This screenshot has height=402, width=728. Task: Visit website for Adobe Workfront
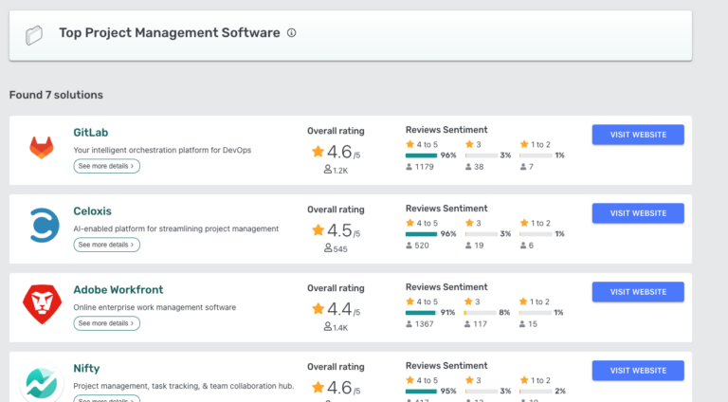click(x=638, y=292)
